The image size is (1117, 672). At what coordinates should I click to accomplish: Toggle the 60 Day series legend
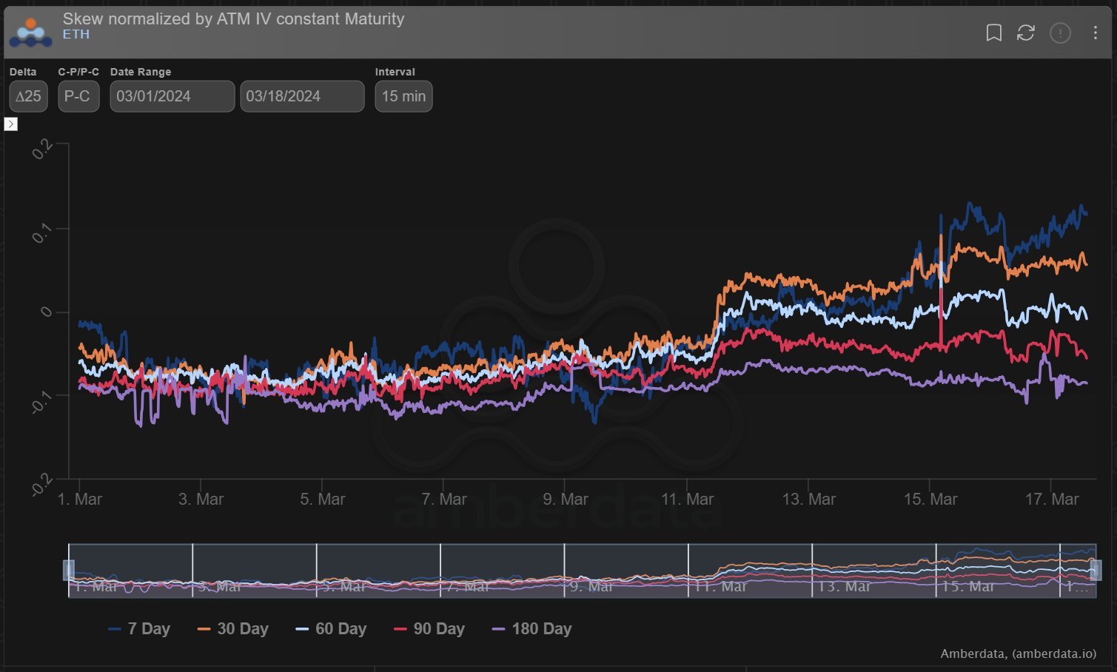pos(331,629)
